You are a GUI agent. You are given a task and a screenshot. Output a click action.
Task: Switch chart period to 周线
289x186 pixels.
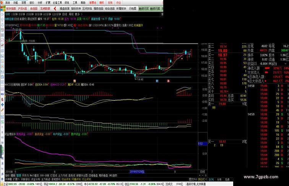pyautogui.click(x=71, y=14)
